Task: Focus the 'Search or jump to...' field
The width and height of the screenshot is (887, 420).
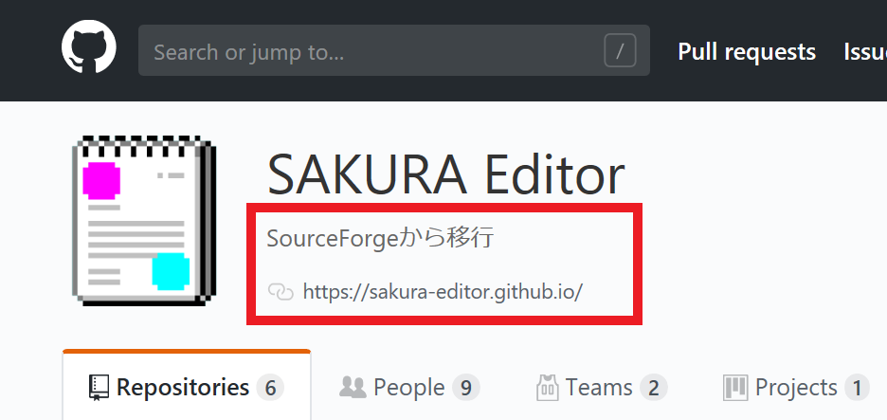Action: point(393,50)
